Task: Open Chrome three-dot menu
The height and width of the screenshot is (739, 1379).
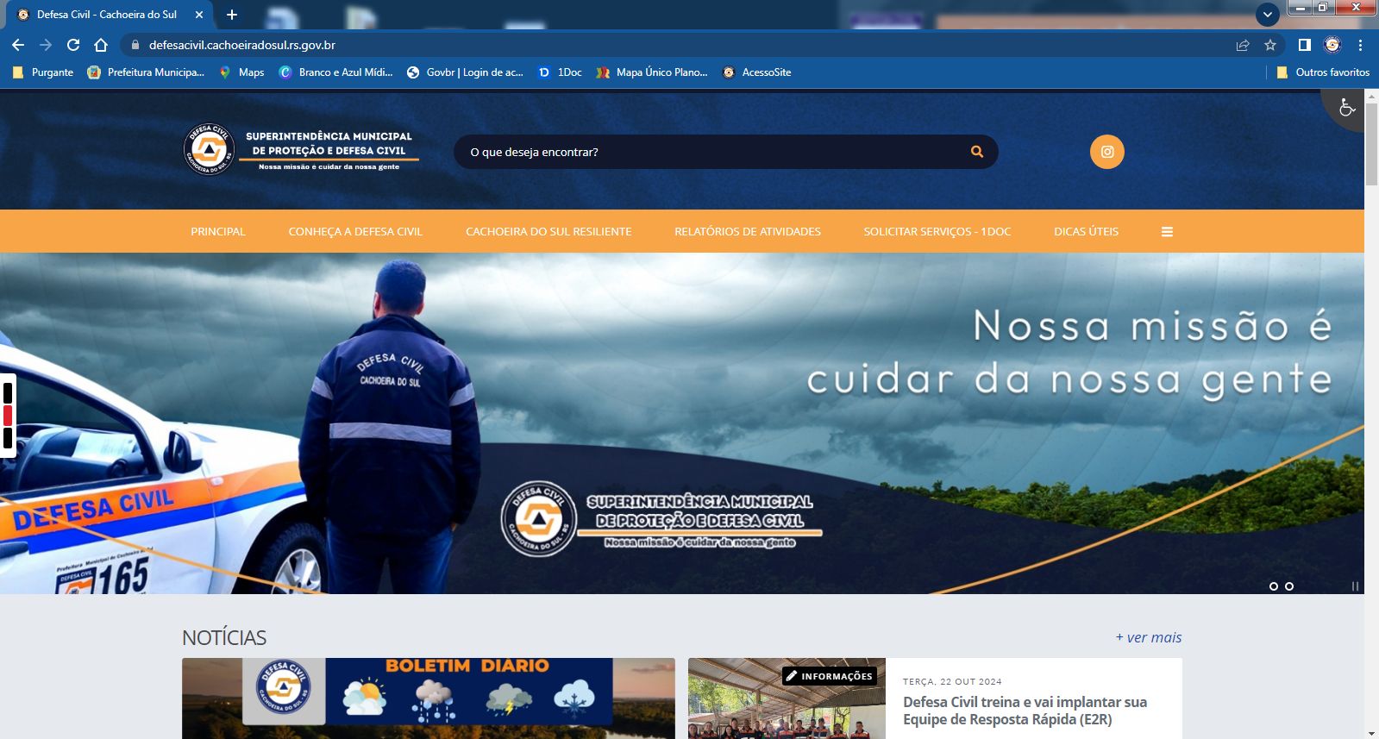Action: click(1360, 45)
